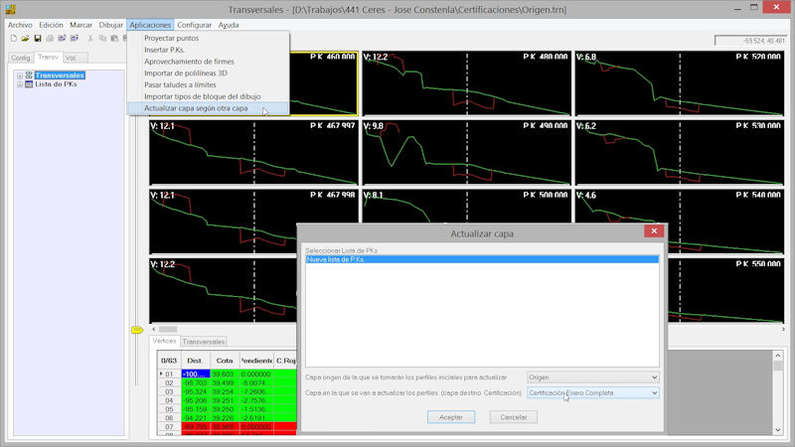795x447 pixels.
Task: Click Aceptar in Actualizar capa dialog
Action: tap(451, 417)
